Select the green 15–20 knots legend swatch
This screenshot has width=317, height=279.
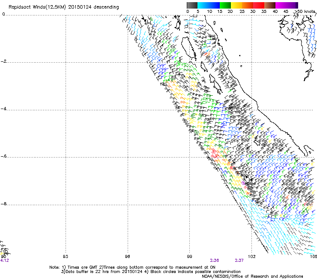225,5
